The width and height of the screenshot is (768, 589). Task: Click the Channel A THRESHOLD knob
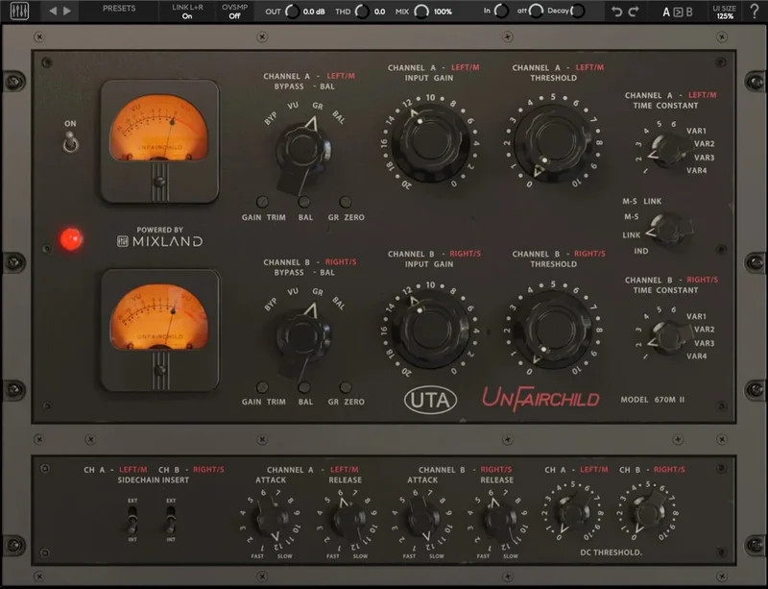(553, 142)
